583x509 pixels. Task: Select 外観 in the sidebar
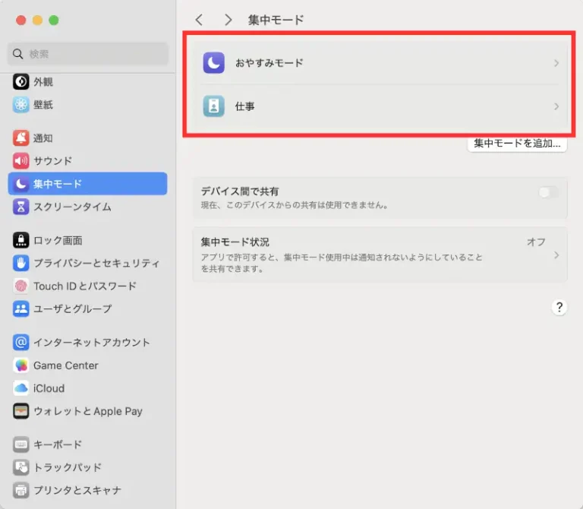[x=88, y=81]
